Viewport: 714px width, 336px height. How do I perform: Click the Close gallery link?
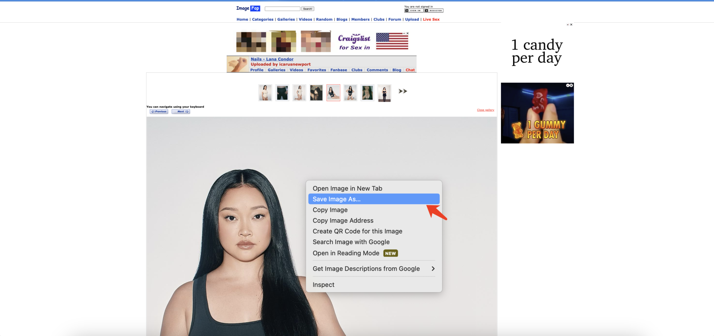pyautogui.click(x=485, y=109)
